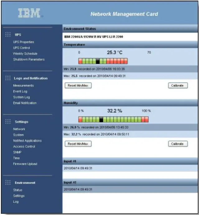
Task: Click the humidity gauge bar
Action: pos(113,119)
